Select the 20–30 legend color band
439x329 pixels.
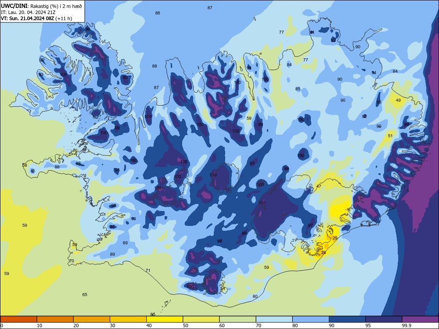click(x=92, y=319)
